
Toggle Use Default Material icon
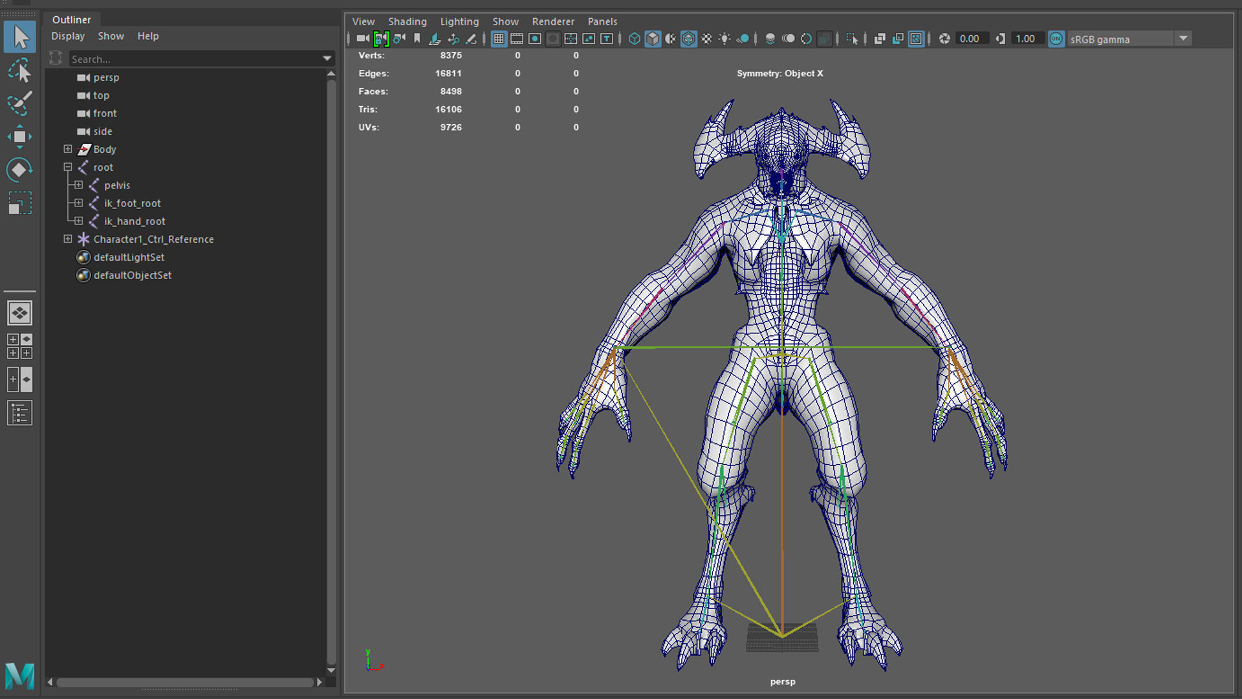point(671,39)
